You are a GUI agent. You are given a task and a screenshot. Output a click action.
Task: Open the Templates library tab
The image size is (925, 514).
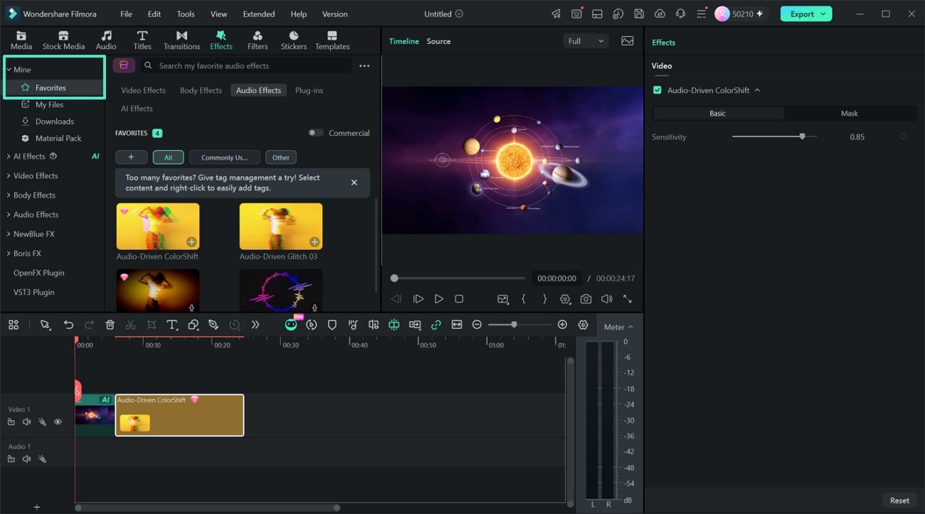click(332, 41)
